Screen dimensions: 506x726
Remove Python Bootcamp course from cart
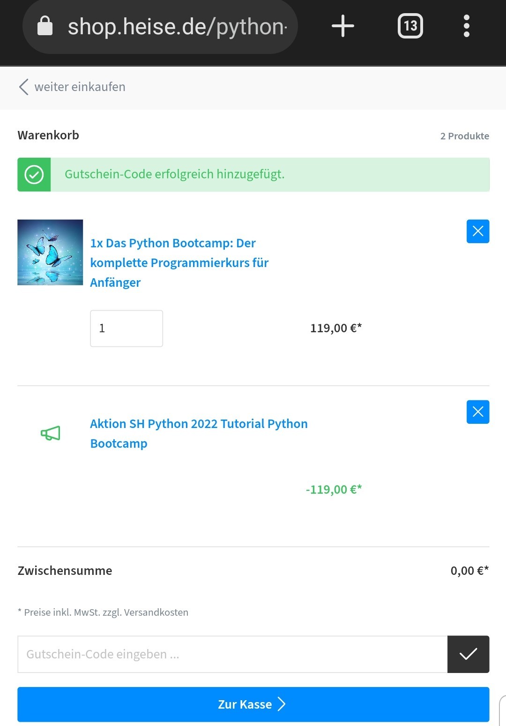coord(478,231)
